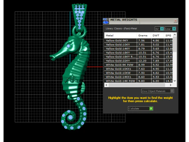189x142 pixels.
Task: Click the 7.50 grams cell
Action: (x=144, y=73)
